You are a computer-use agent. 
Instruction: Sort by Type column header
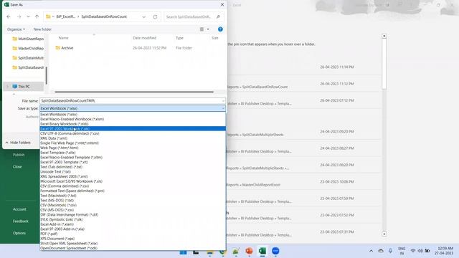pyautogui.click(x=179, y=38)
